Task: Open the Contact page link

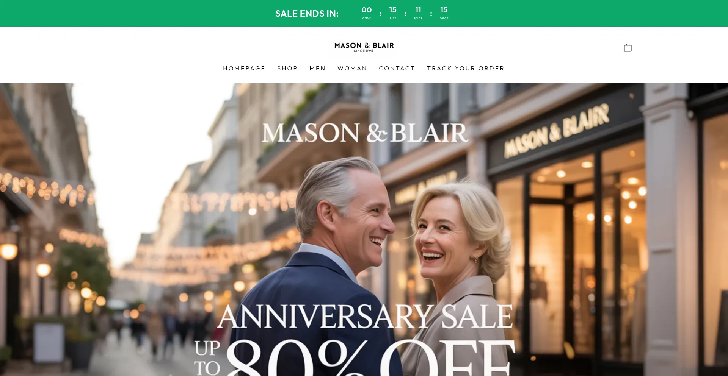Action: pos(397,69)
